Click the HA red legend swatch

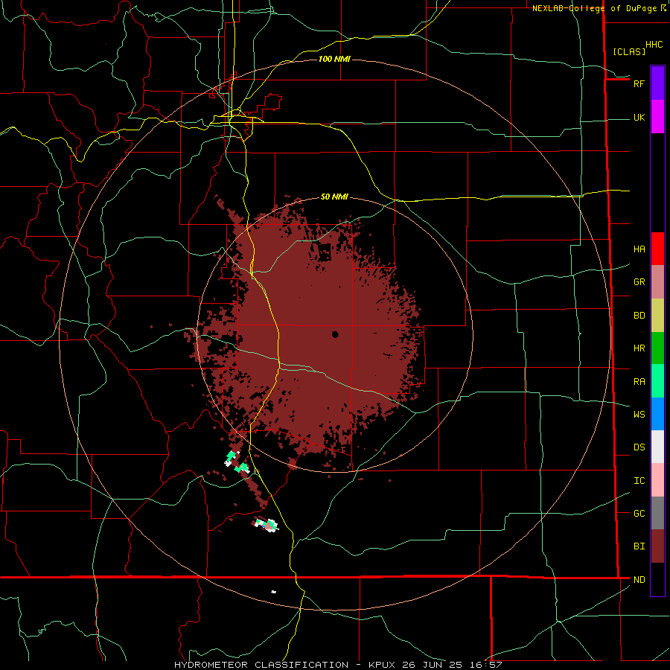(657, 249)
